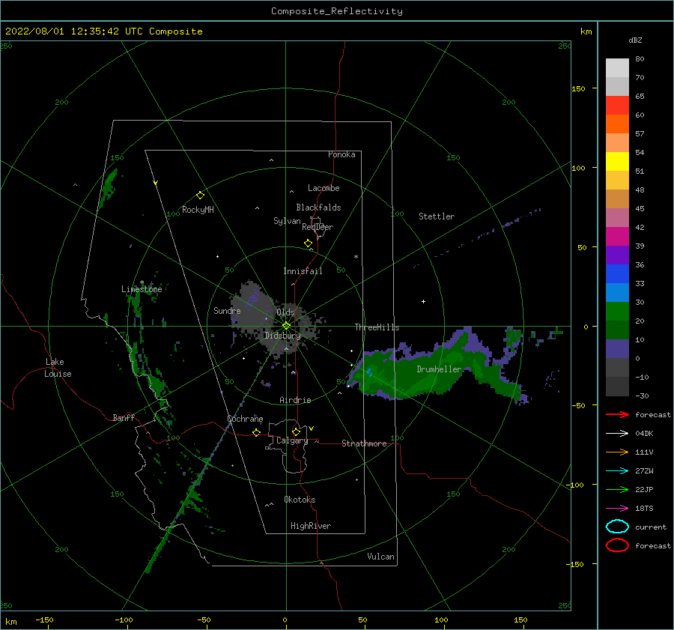Image resolution: width=674 pixels, height=630 pixels.
Task: Click the Didsbury label
Action: [x=282, y=336]
